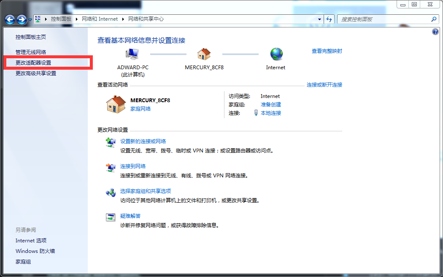Viewport: 443px width, 277px height.
Task: Click the refresh icon beside address bar
Action: click(x=329, y=19)
